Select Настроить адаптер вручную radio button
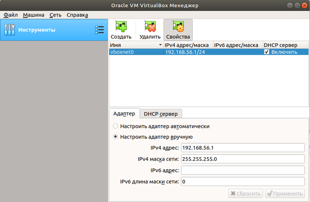The image size is (310, 202). click(x=116, y=137)
